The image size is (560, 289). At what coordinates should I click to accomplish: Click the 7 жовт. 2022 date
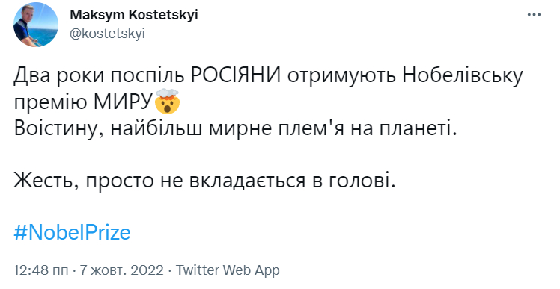pos(122,270)
